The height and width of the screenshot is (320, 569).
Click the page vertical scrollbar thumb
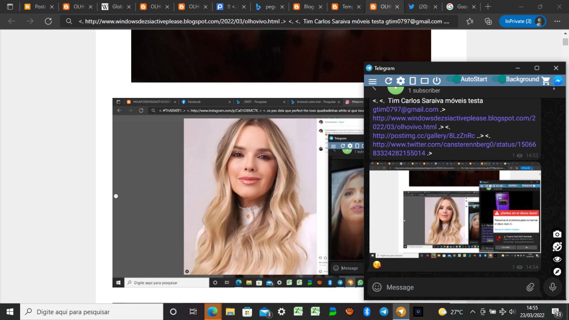pyautogui.click(x=565, y=42)
